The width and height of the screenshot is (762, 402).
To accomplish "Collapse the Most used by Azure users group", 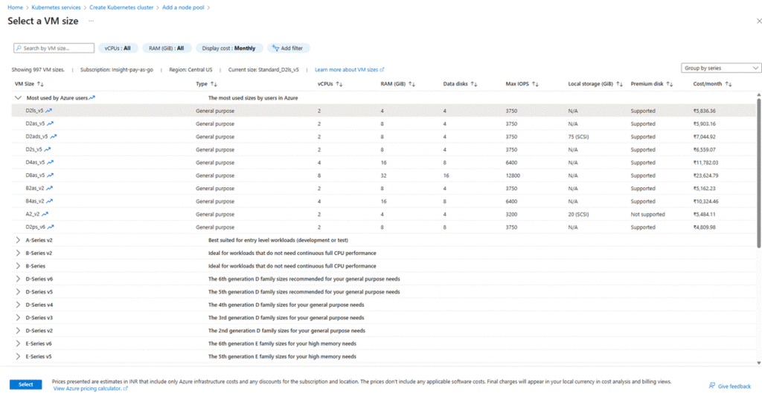I will pos(18,97).
